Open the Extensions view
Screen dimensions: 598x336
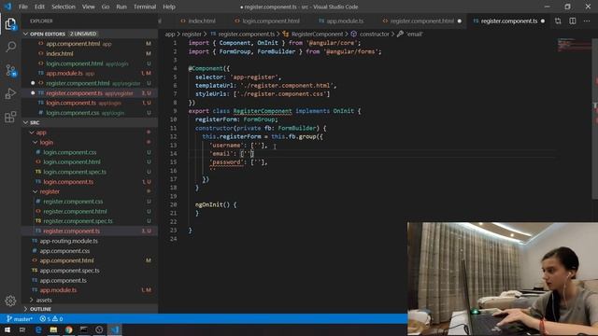(10, 117)
